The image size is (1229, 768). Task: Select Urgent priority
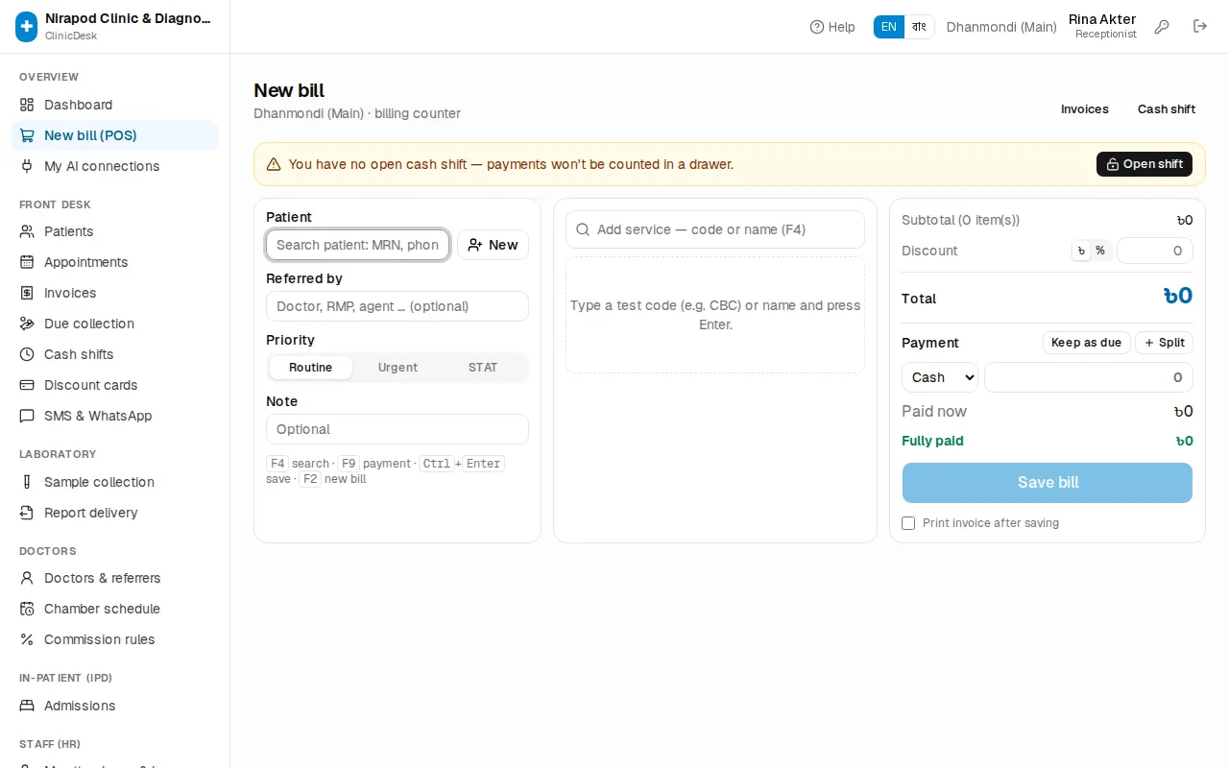tap(398, 368)
